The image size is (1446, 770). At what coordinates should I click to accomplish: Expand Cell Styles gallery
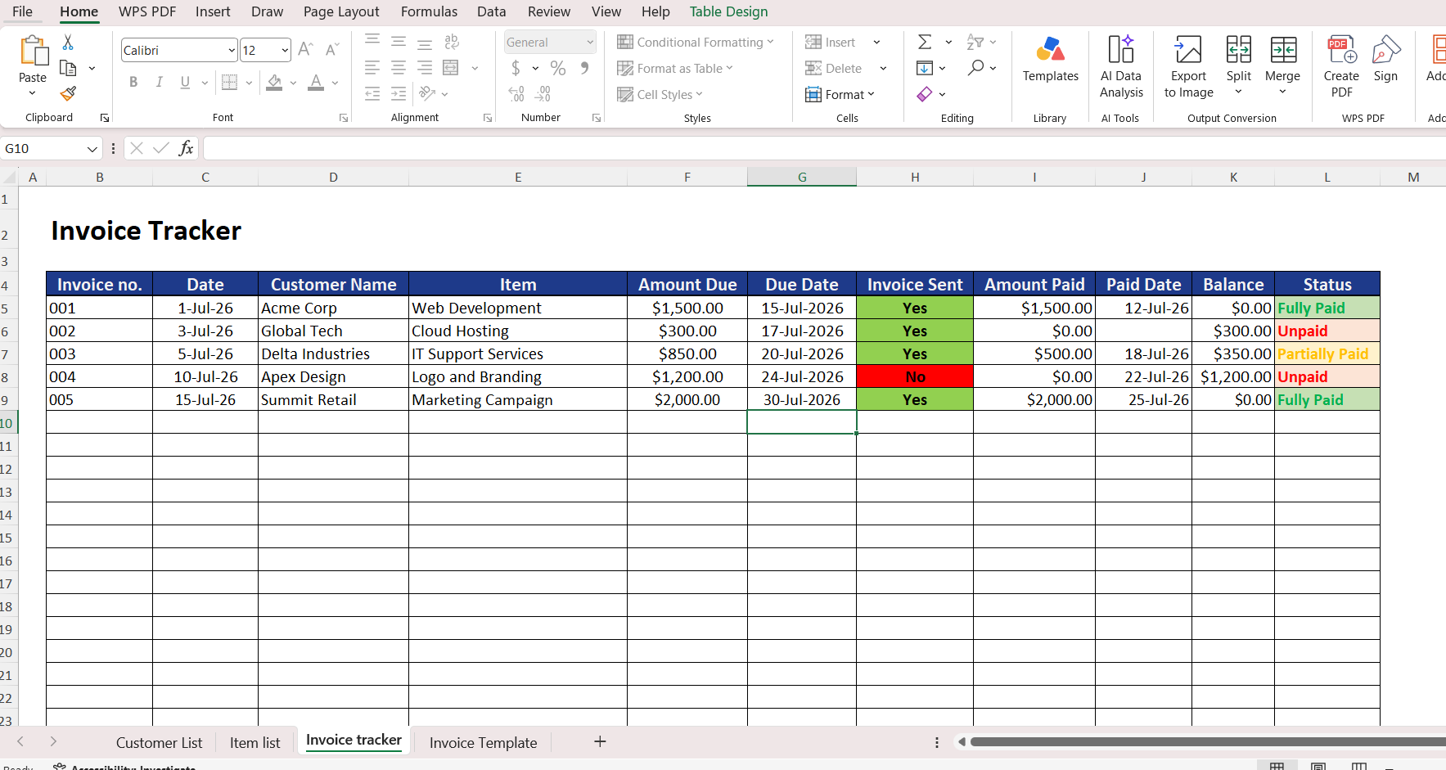point(660,94)
